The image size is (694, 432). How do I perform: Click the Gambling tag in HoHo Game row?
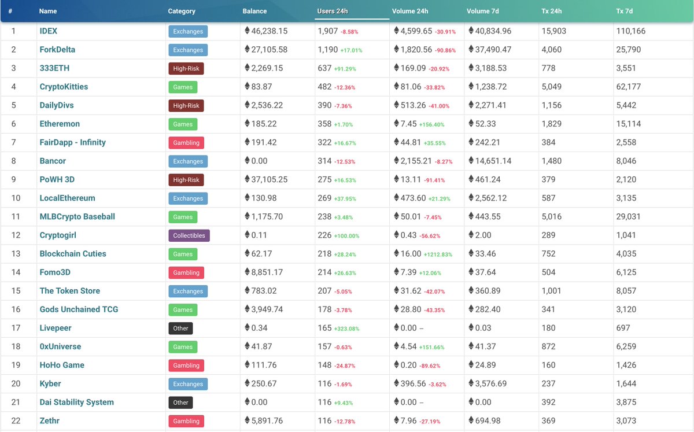[x=186, y=365]
